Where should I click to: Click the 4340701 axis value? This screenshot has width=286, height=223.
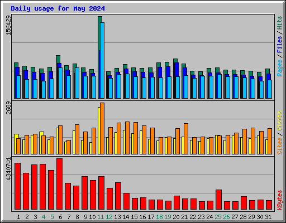point(8,169)
